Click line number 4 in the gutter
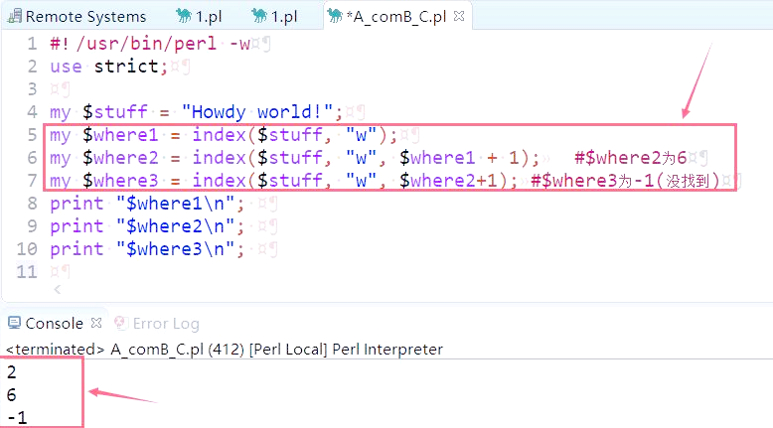 32,112
